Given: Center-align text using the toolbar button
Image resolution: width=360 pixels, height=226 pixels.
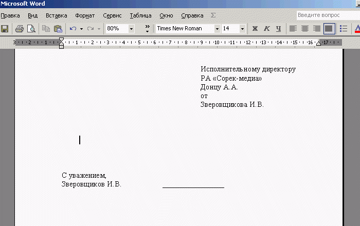Looking at the screenshot, I should (305, 29).
